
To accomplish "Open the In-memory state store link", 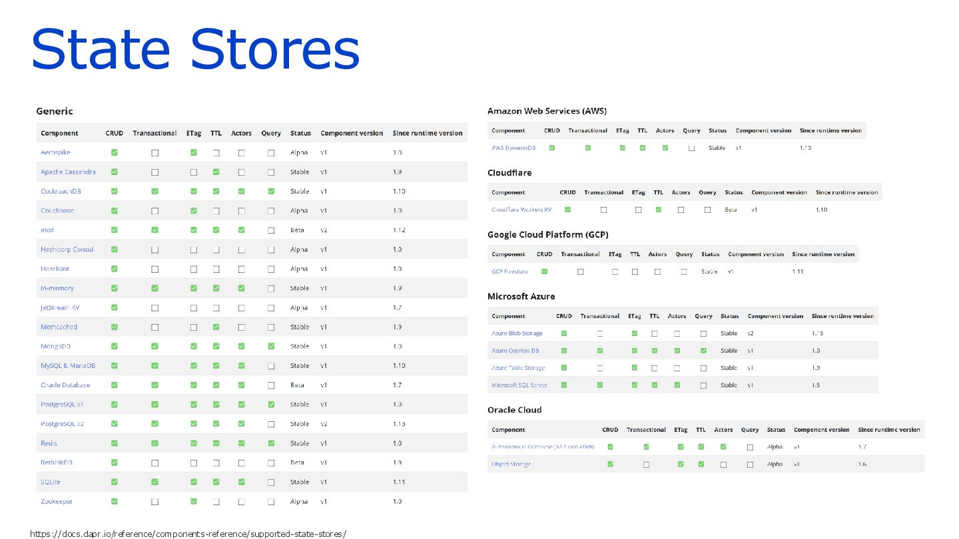I will coord(57,288).
